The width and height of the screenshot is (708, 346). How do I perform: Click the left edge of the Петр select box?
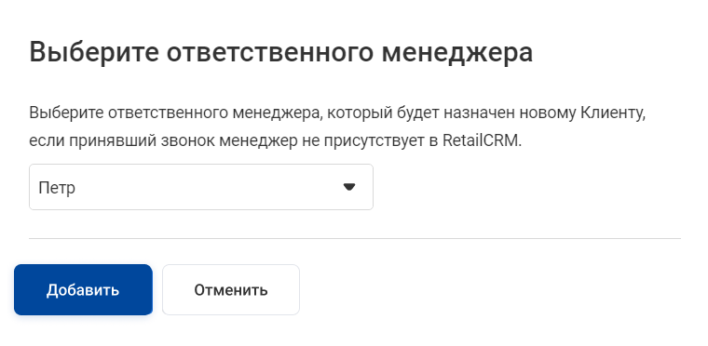[x=32, y=187]
